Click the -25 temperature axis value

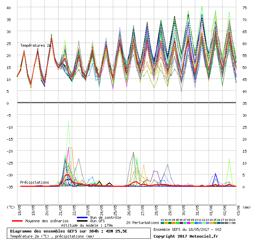10,163
